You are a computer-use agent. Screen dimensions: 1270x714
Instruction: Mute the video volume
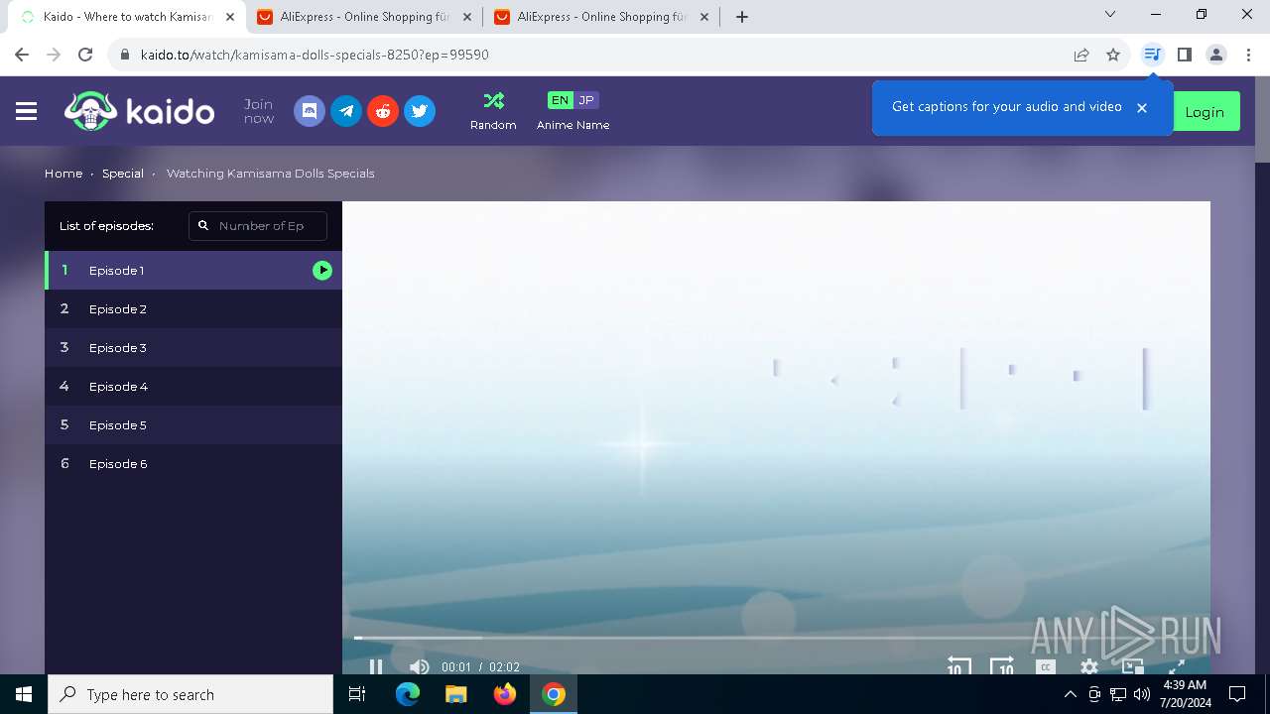420,666
